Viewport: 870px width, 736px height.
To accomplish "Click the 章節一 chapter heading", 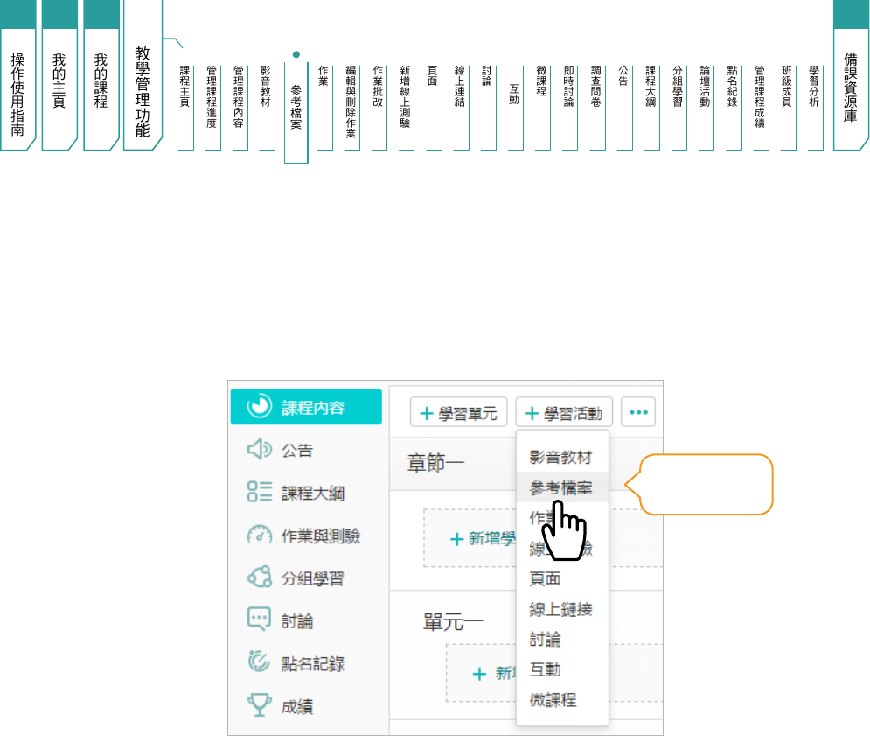I will point(436,462).
